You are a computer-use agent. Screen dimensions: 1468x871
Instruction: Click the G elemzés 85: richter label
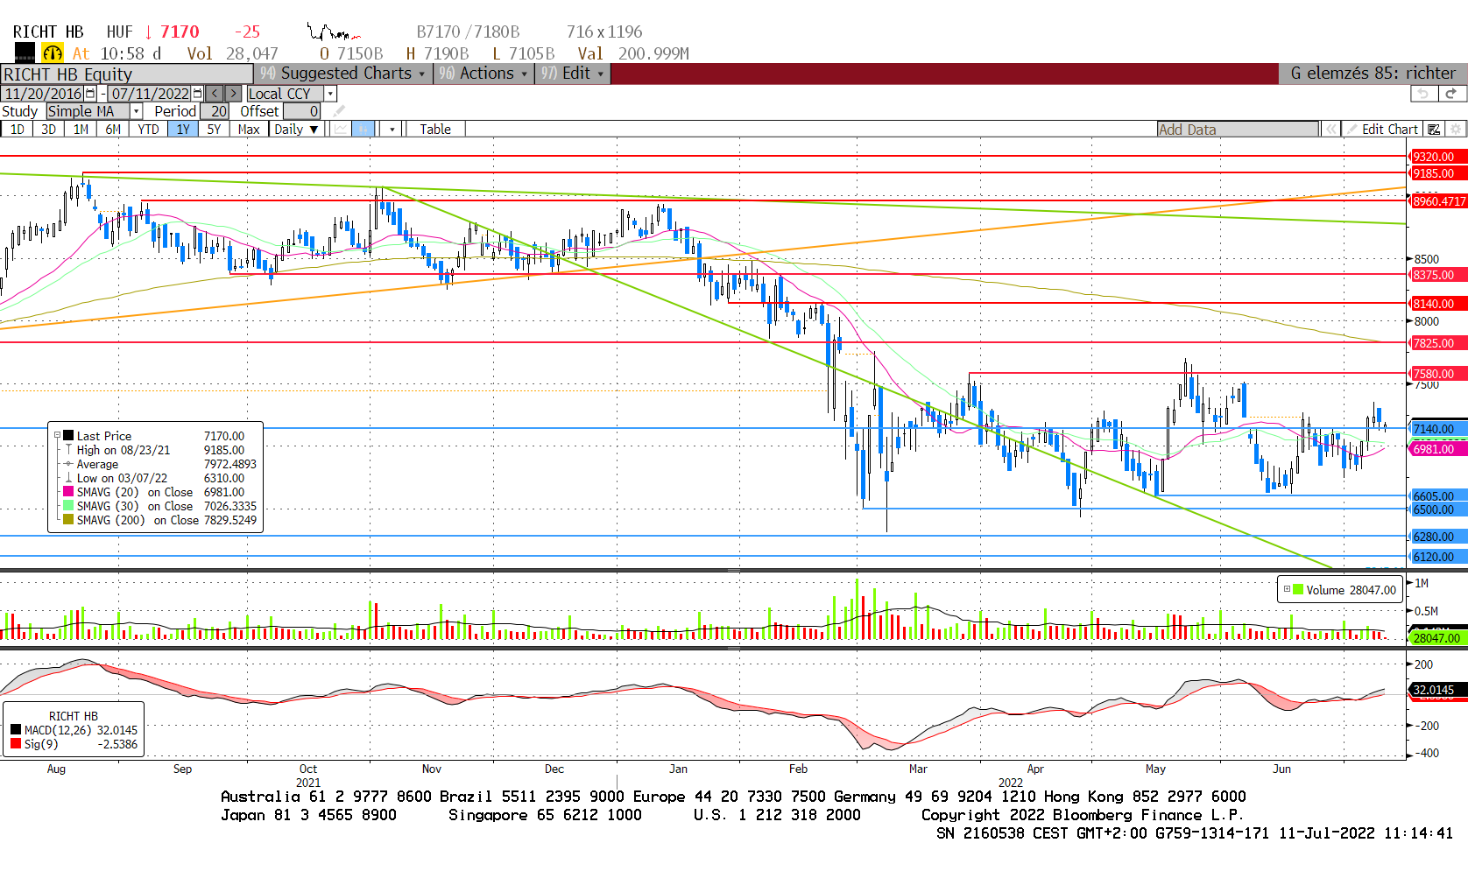[1373, 74]
